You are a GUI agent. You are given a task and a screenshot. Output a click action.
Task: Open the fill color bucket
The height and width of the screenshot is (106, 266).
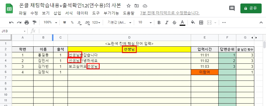coord(193,23)
